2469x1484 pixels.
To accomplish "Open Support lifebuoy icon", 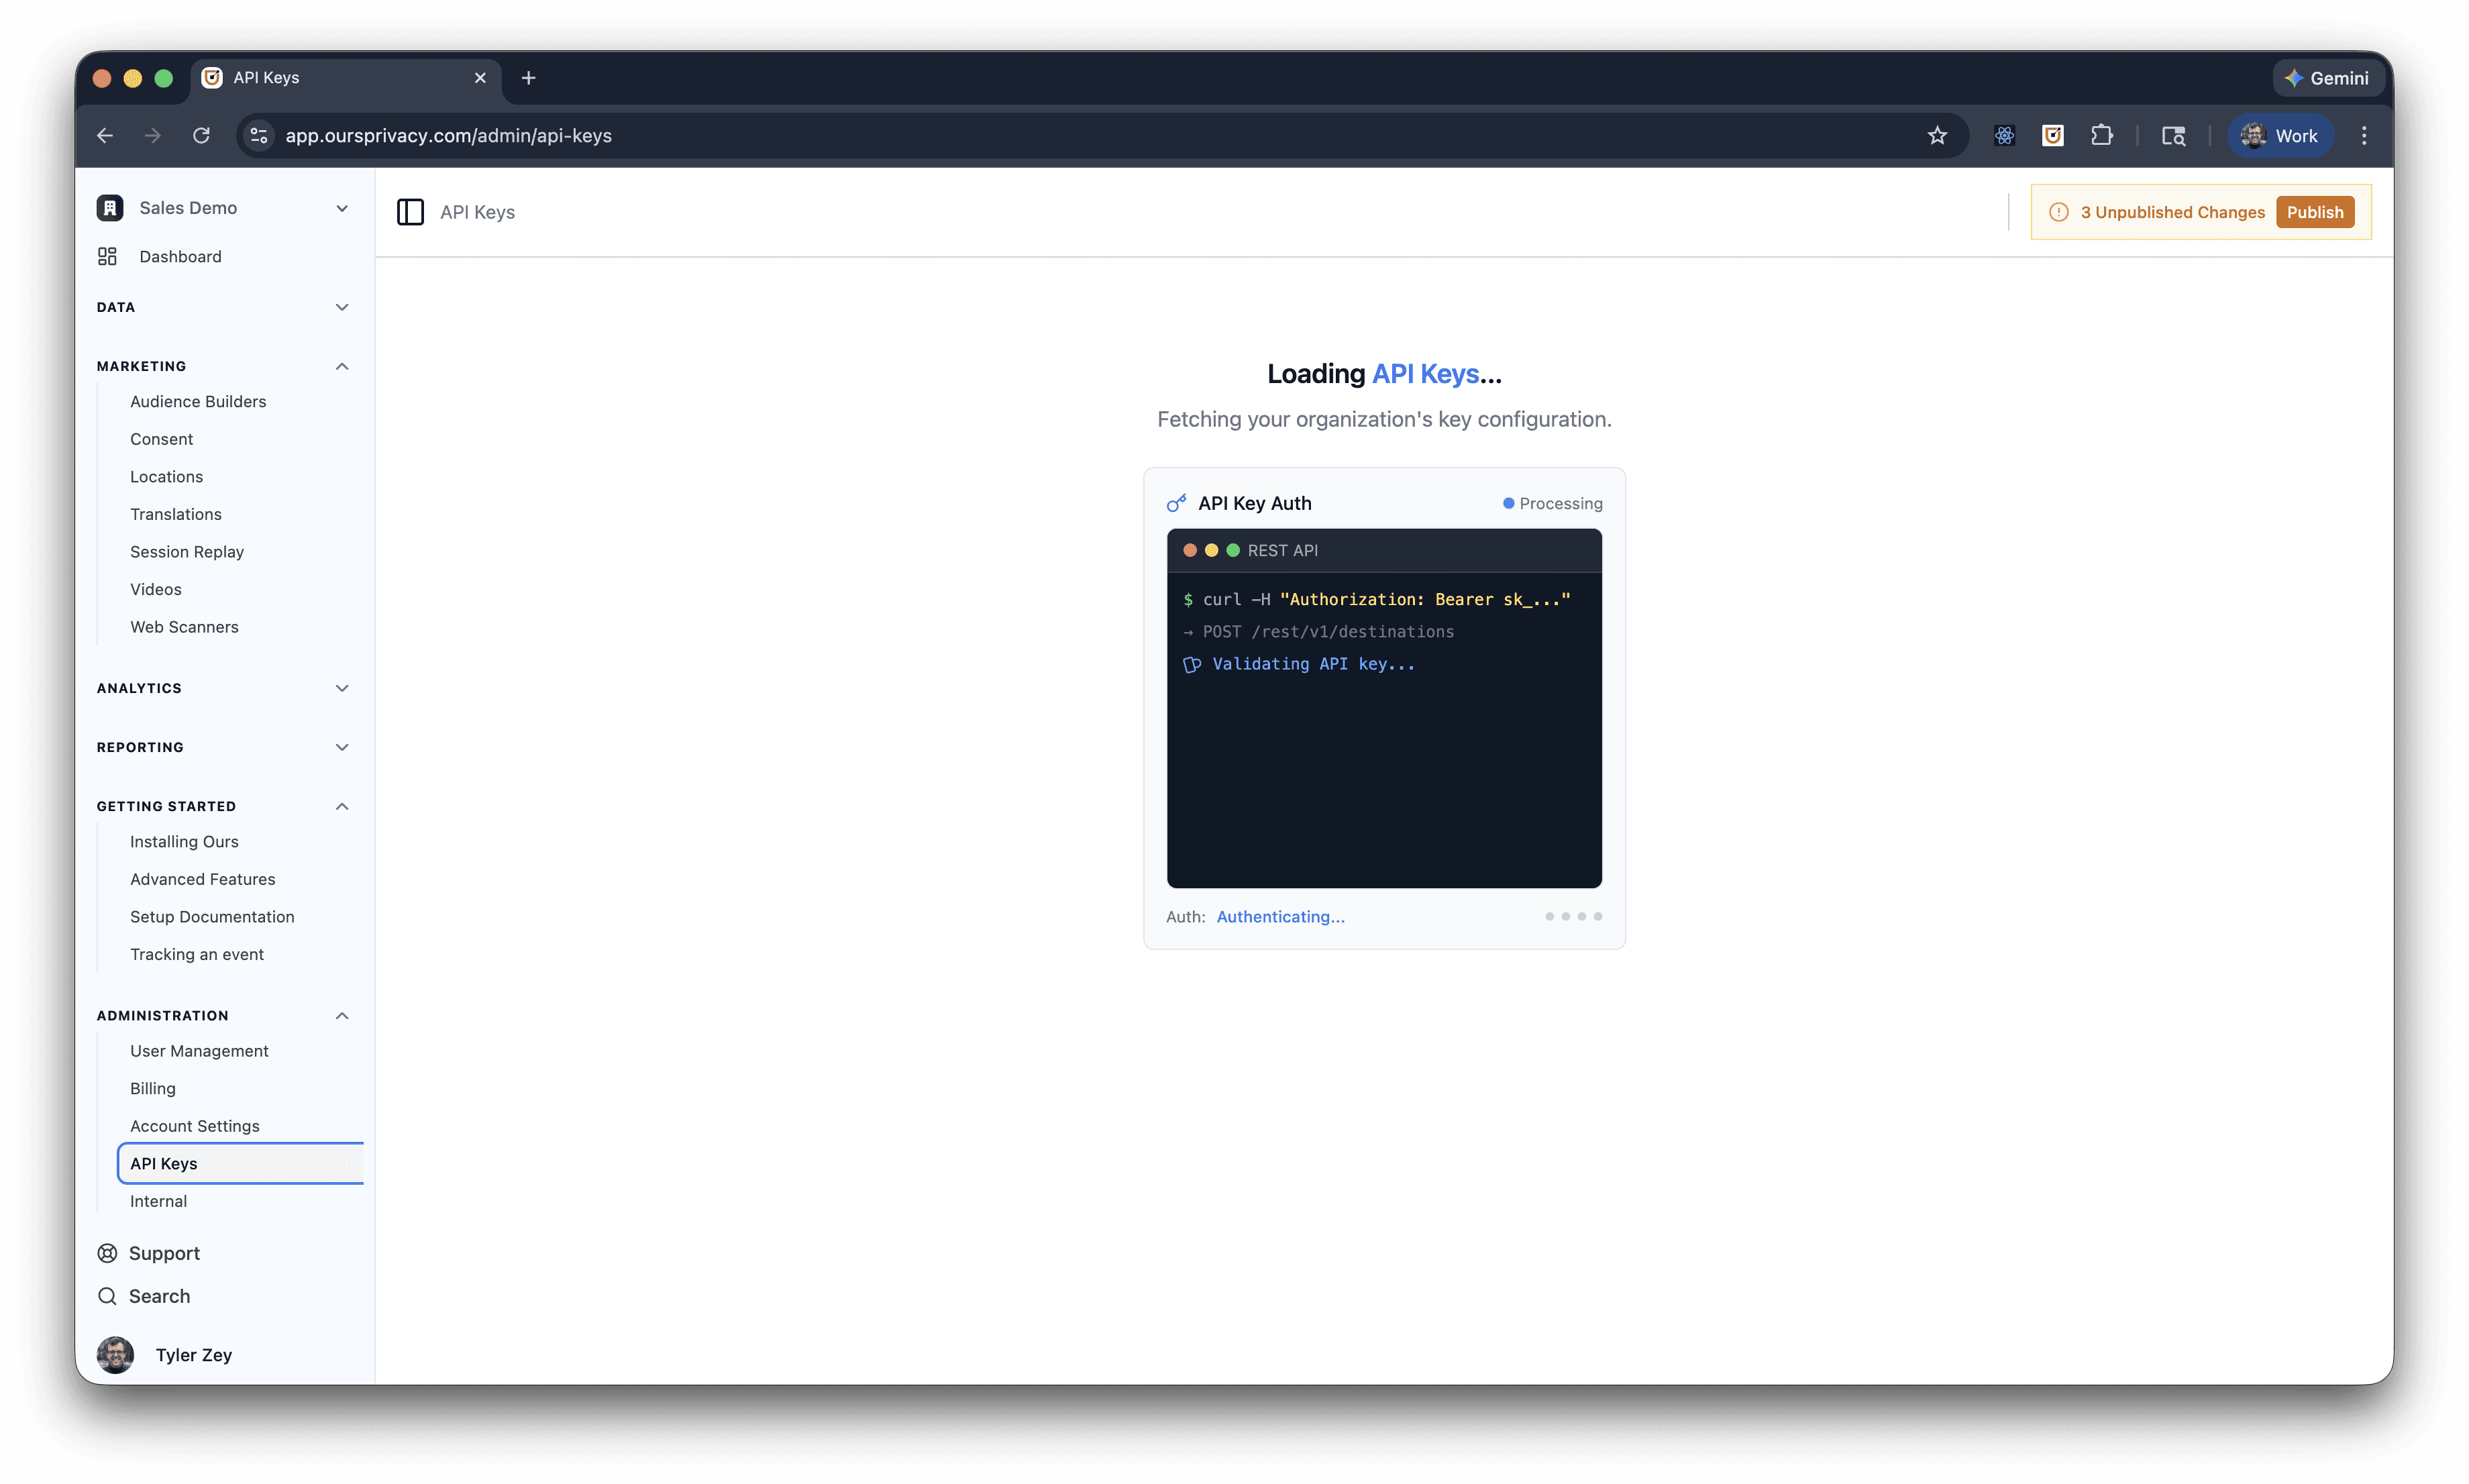I will point(107,1253).
